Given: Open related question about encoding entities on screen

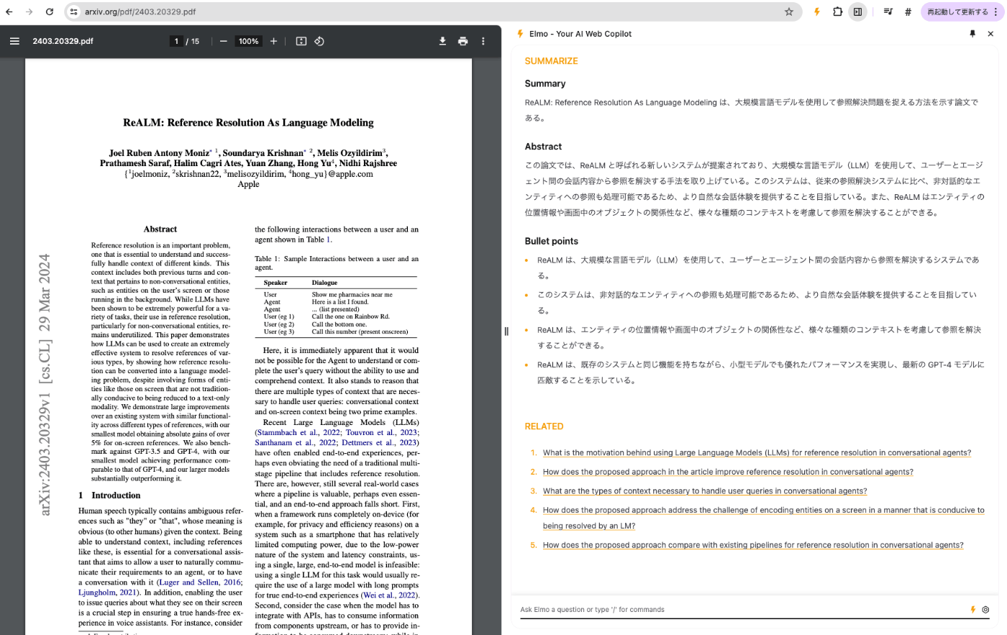Looking at the screenshot, I should click(764, 518).
